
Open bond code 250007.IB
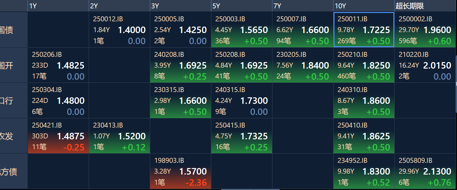point(291,19)
